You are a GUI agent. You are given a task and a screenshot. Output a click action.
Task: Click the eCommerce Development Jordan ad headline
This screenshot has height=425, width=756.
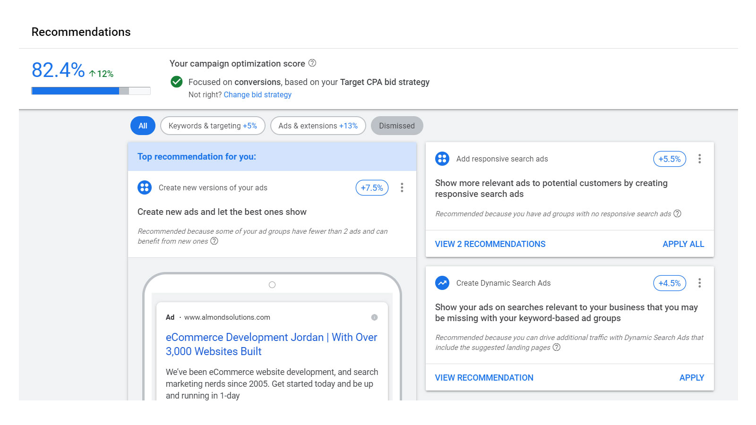pos(272,344)
